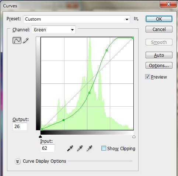The width and height of the screenshot is (178, 176).
Task: Pick the white point eyedropper
Action: click(89, 148)
